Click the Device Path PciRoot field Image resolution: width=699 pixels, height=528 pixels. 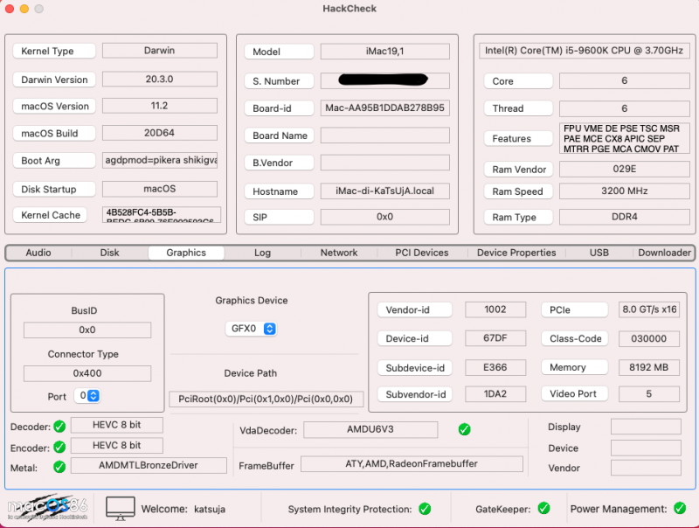(266, 399)
